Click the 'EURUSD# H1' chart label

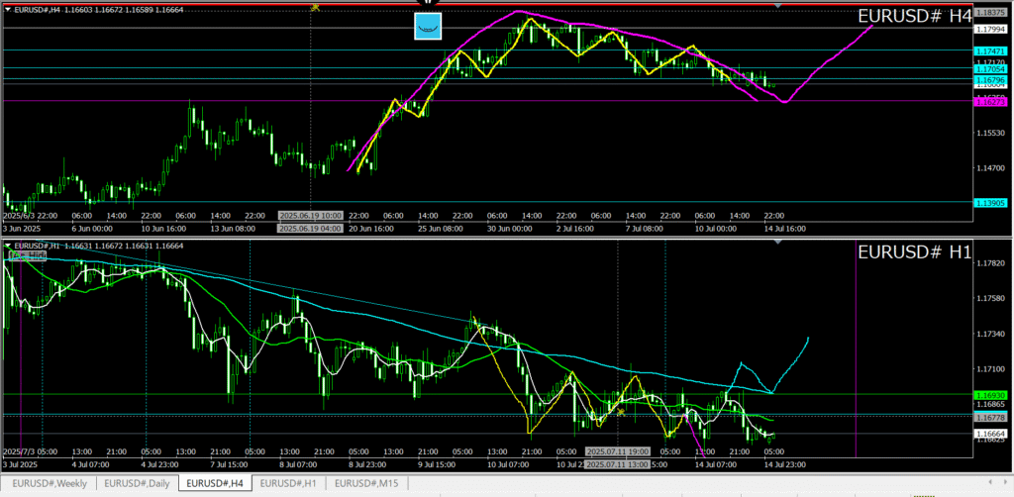(x=914, y=252)
